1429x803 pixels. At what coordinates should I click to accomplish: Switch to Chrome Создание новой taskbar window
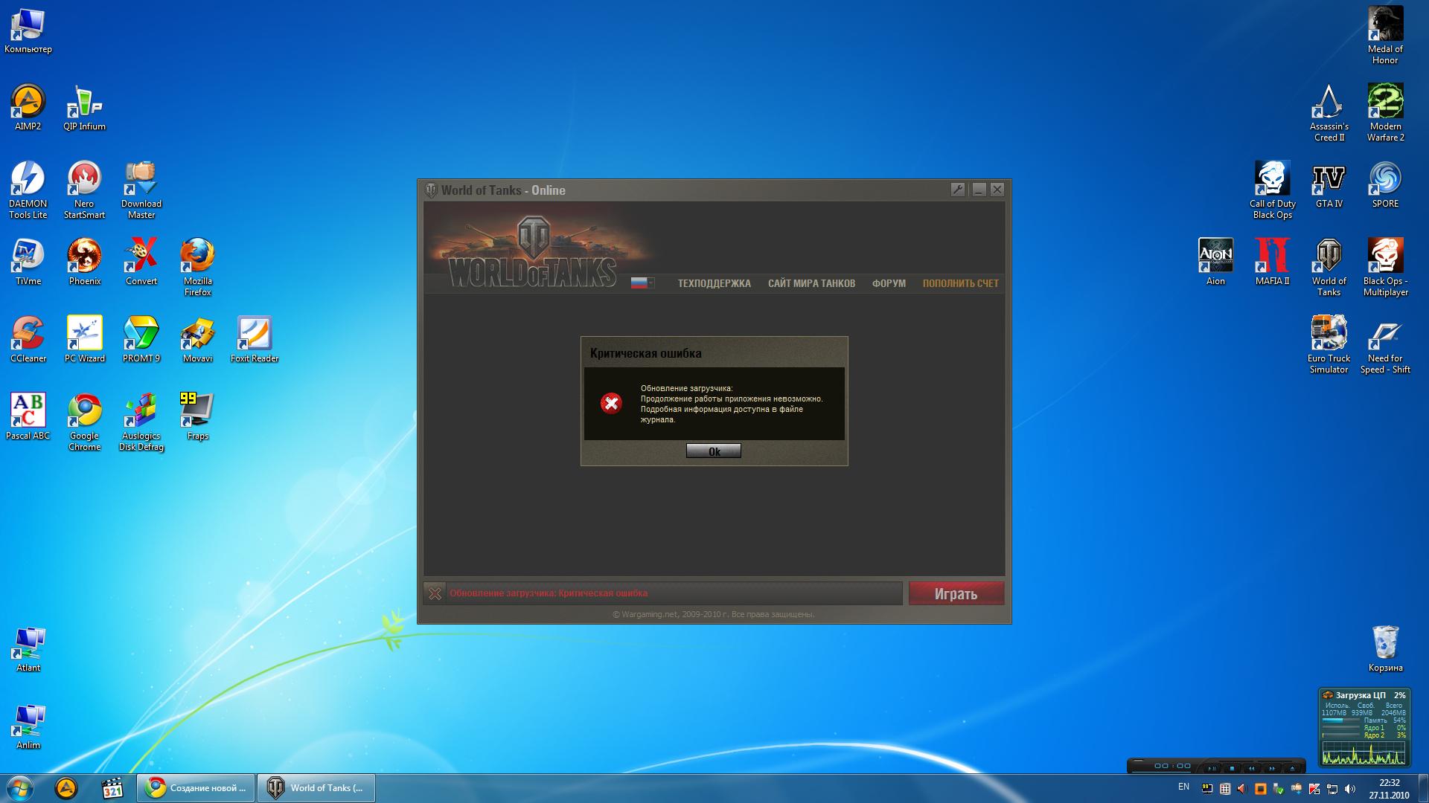(x=196, y=788)
